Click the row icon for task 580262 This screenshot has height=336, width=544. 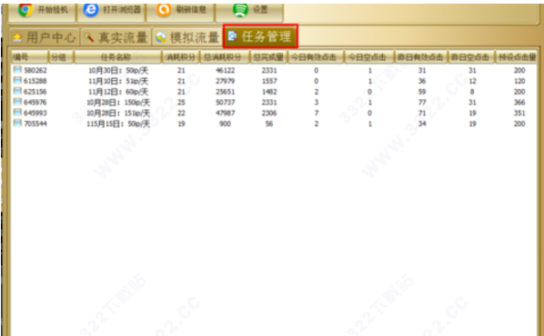point(17,70)
